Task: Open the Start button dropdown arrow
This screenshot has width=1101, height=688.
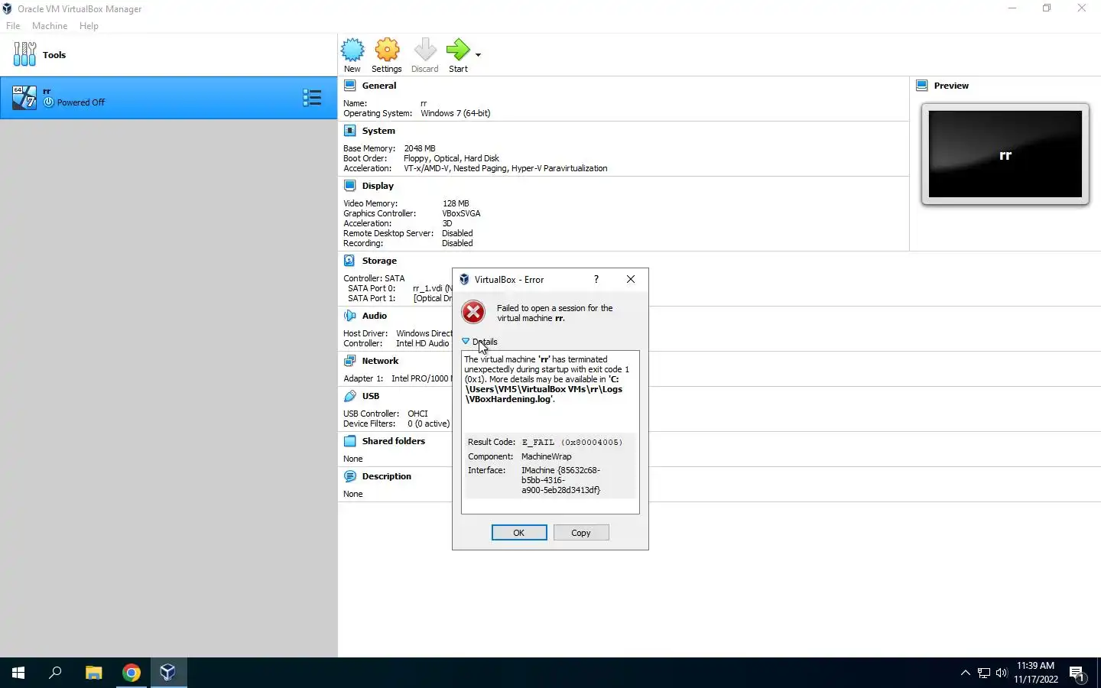Action: (x=478, y=55)
